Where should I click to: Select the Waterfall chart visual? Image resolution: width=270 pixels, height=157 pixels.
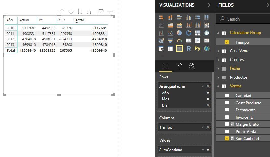pos(161,33)
